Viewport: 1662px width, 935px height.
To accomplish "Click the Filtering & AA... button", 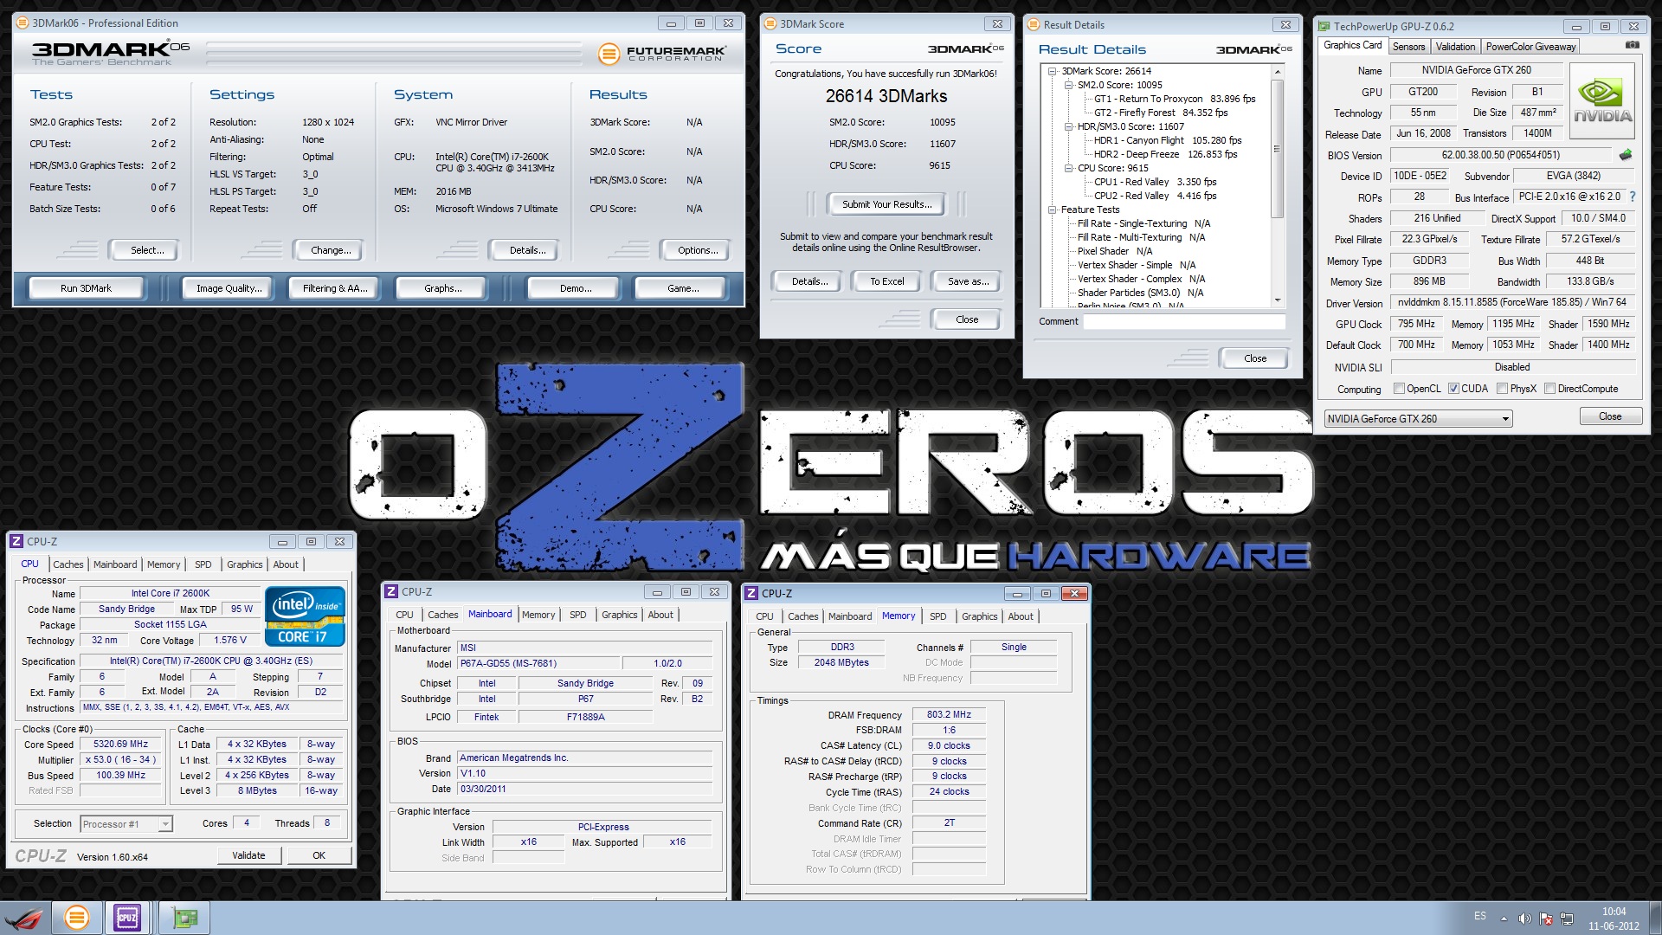I will tap(335, 288).
